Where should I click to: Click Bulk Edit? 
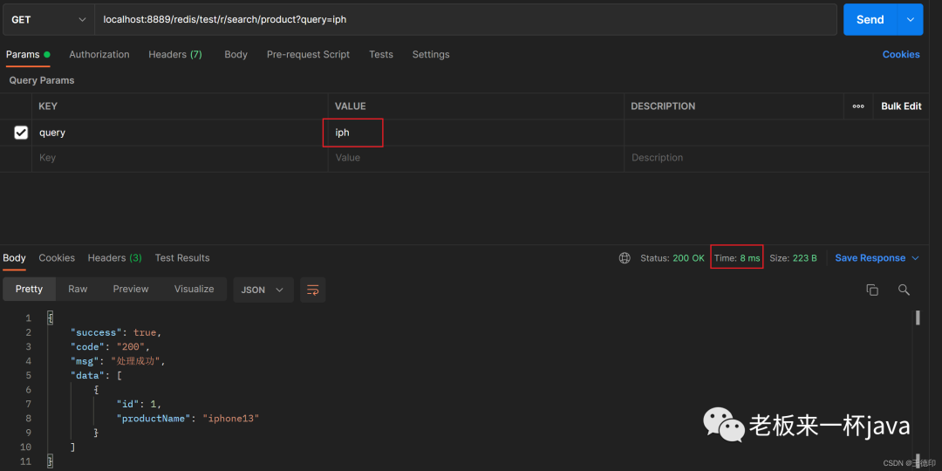pyautogui.click(x=901, y=106)
